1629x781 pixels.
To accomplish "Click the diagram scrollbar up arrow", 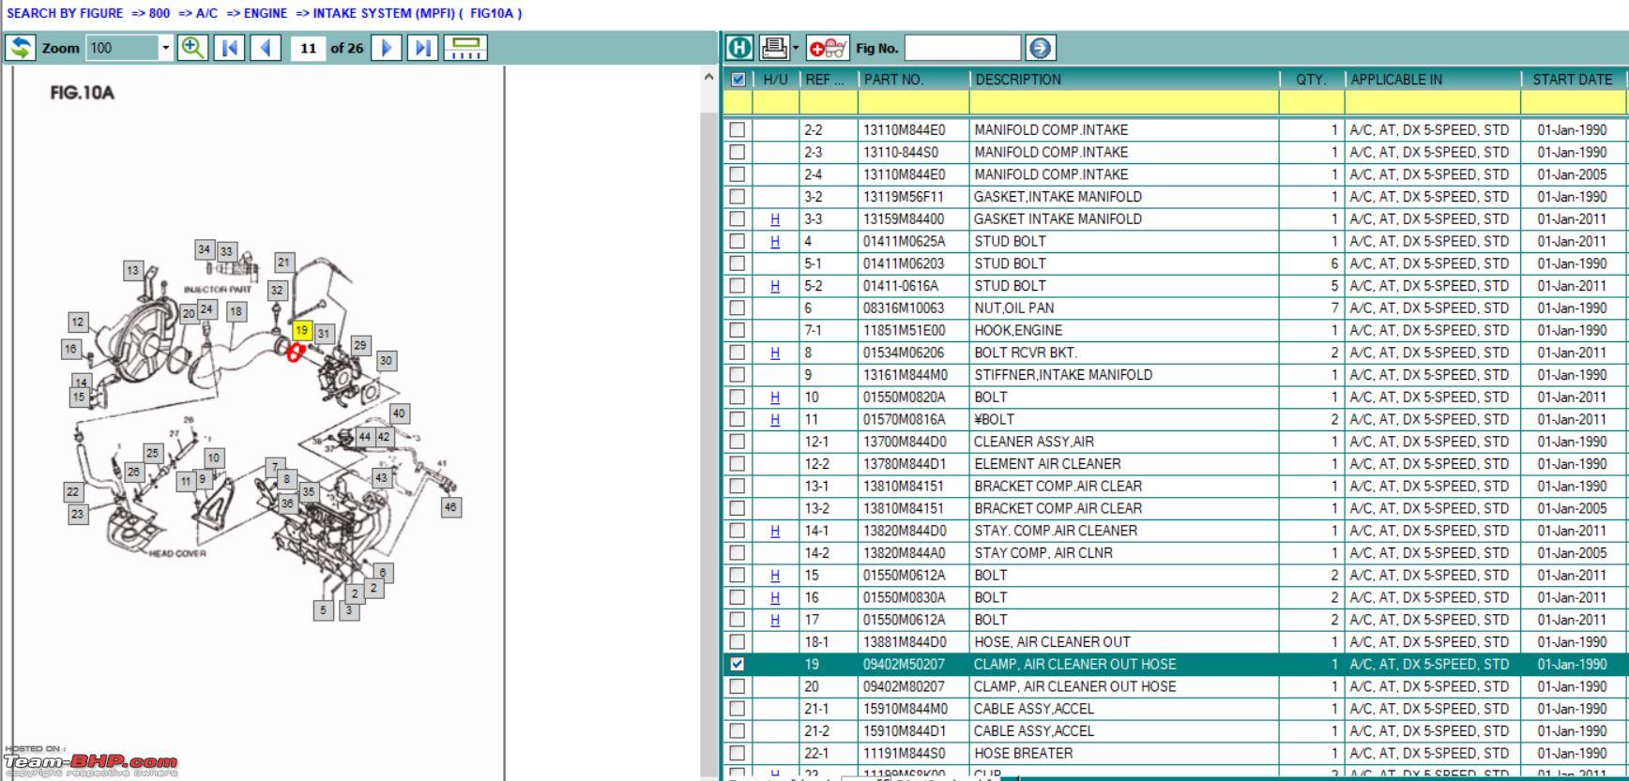I will pyautogui.click(x=708, y=78).
